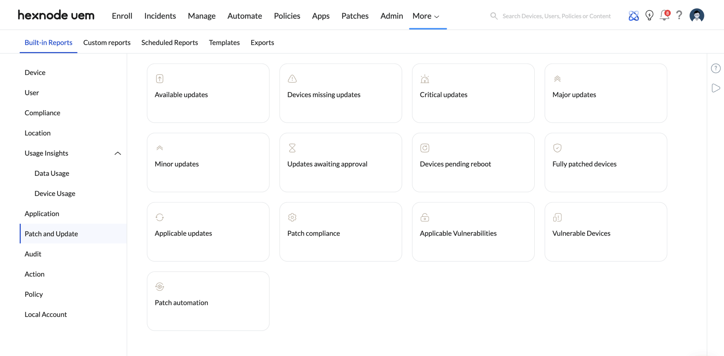Open the More navigation dropdown
The width and height of the screenshot is (724, 356).
pyautogui.click(x=425, y=16)
